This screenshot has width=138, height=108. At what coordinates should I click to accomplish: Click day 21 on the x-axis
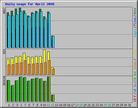[89, 105]
